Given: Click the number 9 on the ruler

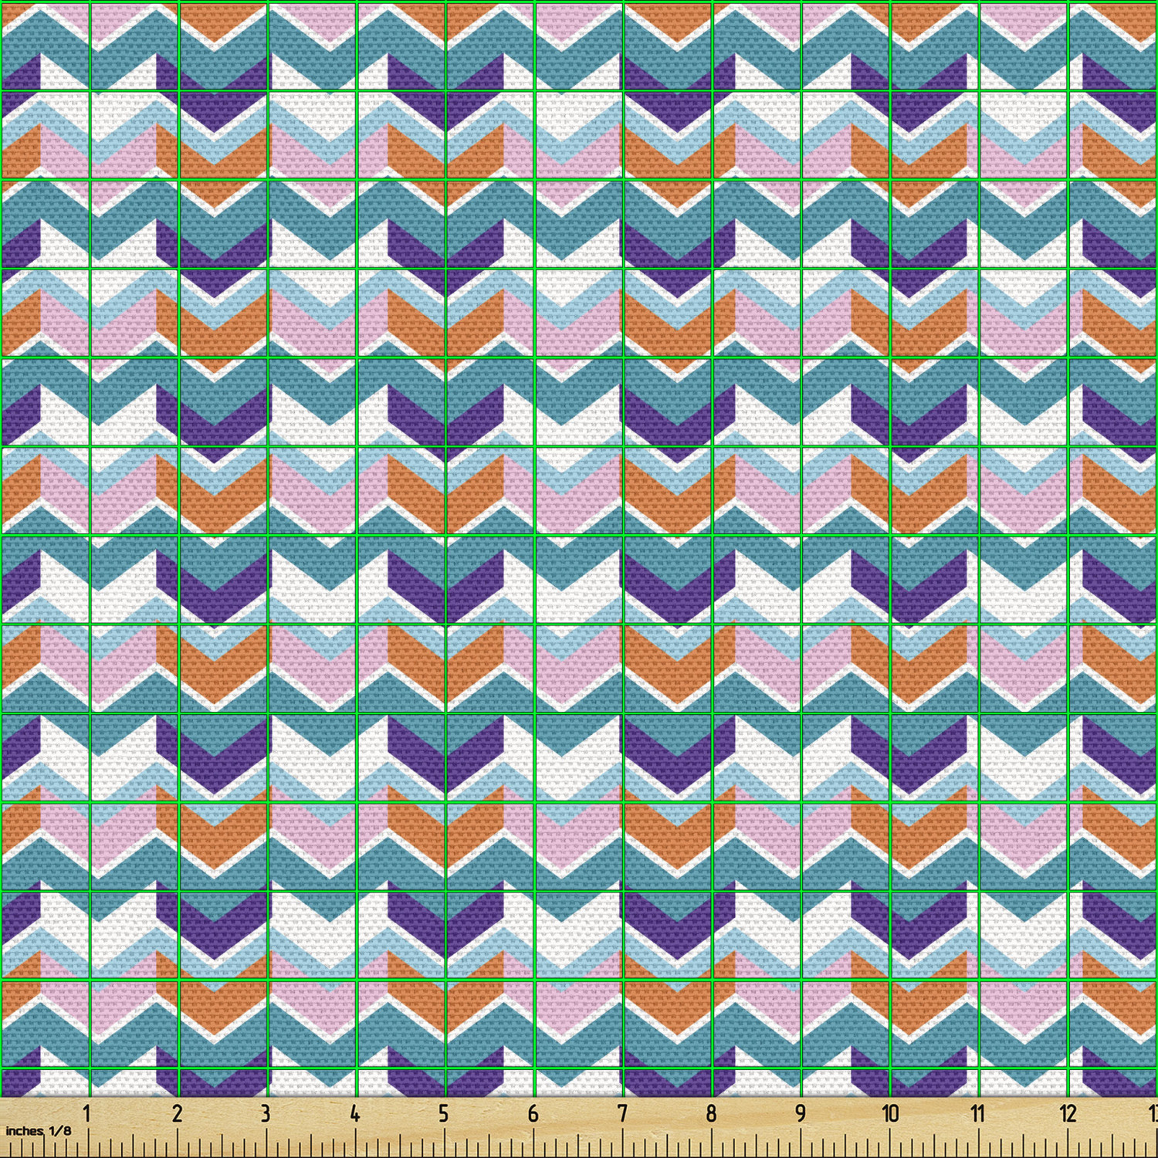Looking at the screenshot, I should (x=801, y=1113).
